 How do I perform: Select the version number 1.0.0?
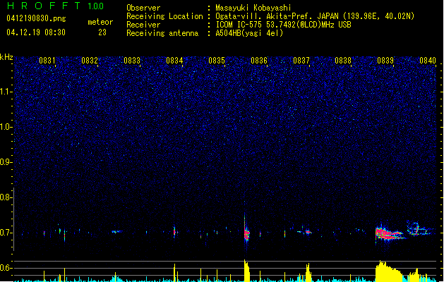(96, 6)
